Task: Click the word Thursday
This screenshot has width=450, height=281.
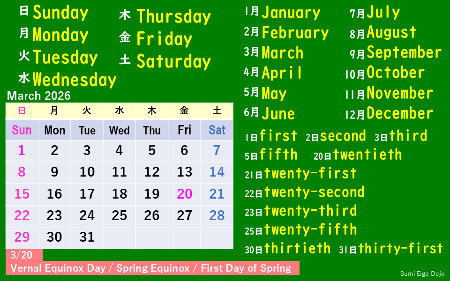Action: (174, 16)
